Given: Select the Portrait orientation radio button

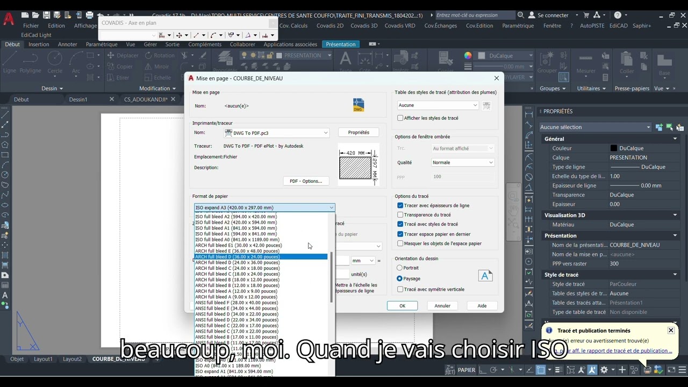Looking at the screenshot, I should [399, 268].
